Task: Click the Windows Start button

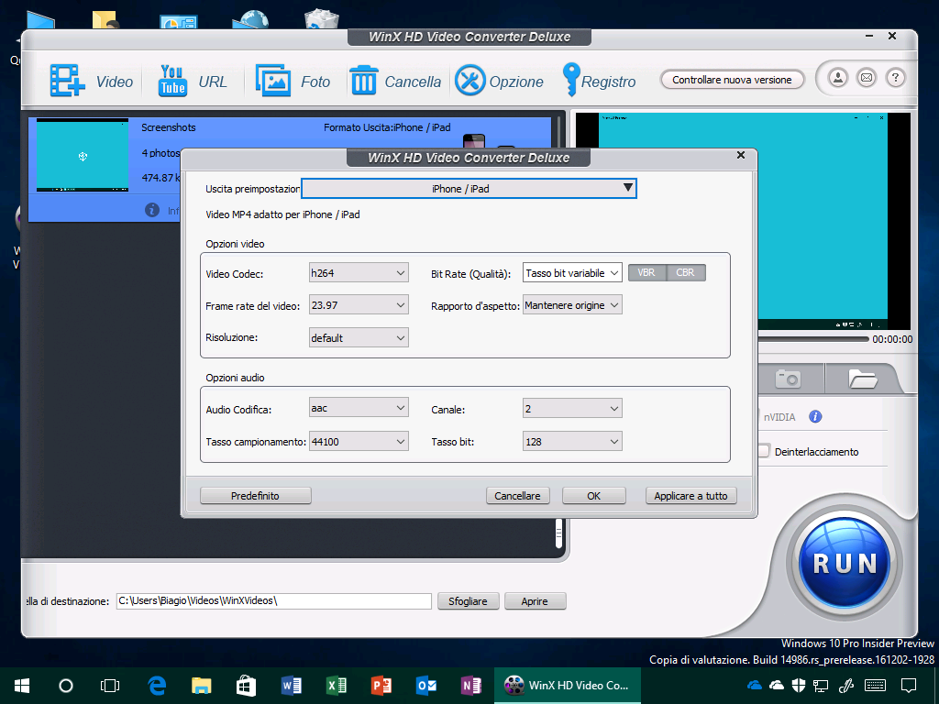Action: [x=22, y=686]
